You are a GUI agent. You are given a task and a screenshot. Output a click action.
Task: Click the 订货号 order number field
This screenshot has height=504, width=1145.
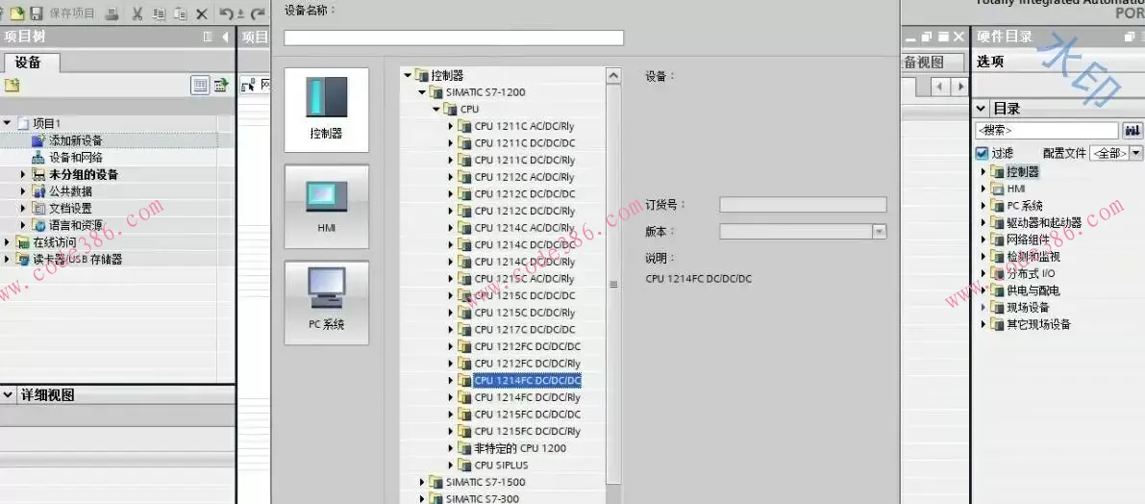(x=804, y=205)
